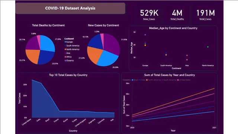Select North America in the Country legend
Screen dimensions: 238x134
(x=153, y=80)
